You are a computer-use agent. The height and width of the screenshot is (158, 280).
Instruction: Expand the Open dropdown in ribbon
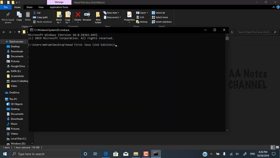142,13
